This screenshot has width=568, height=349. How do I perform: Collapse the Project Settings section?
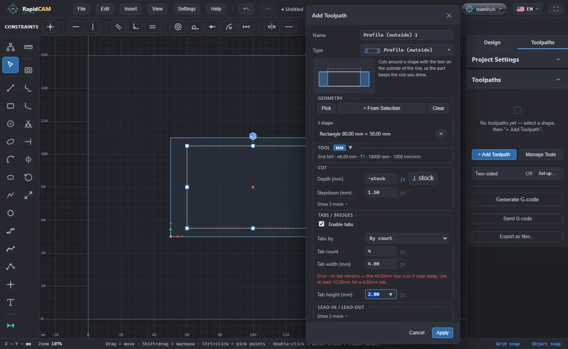pyautogui.click(x=517, y=60)
